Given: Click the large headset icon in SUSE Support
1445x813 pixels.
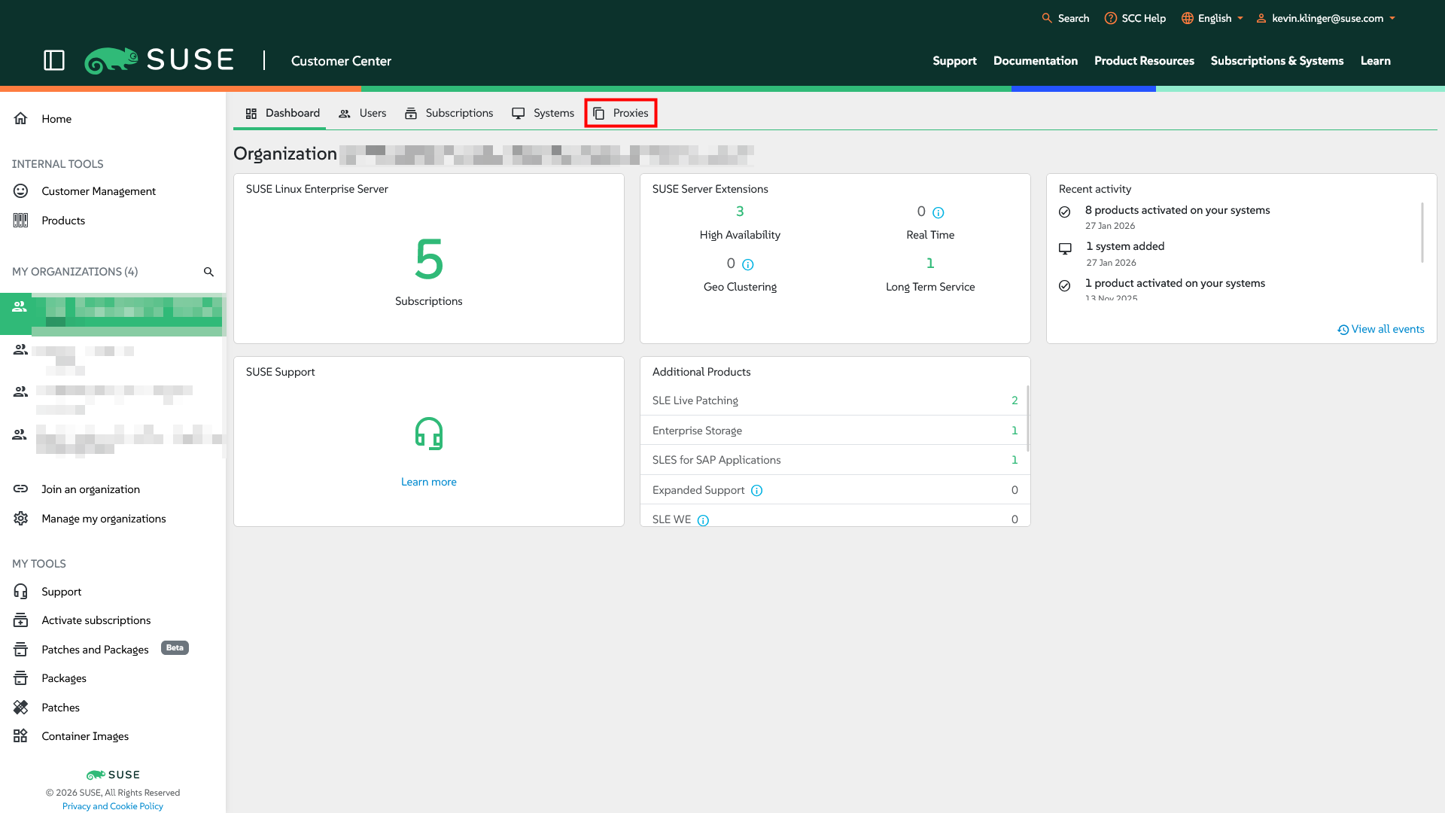Looking at the screenshot, I should pos(429,434).
